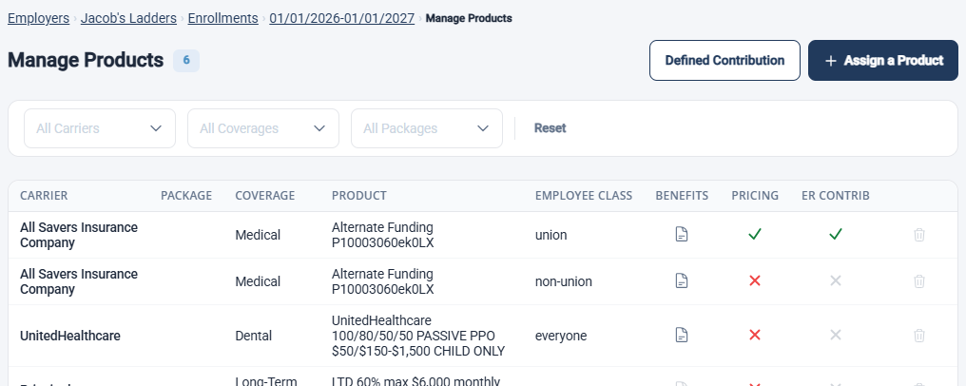Click the Defined Contribution button
Image resolution: width=966 pixels, height=386 pixels.
pos(724,60)
